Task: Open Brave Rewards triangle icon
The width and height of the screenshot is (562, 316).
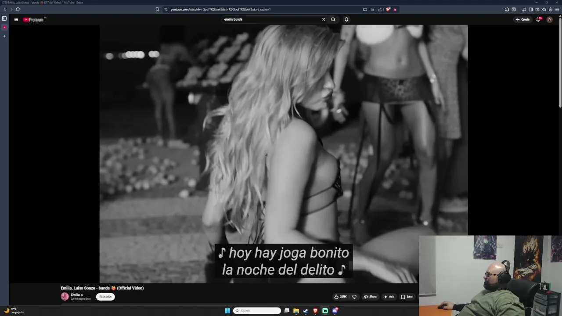Action: point(395,9)
